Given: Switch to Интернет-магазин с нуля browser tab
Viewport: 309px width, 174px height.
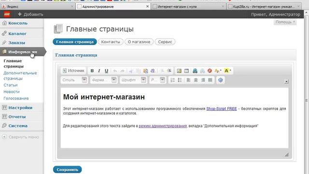Looking at the screenshot, I should pos(189,6).
